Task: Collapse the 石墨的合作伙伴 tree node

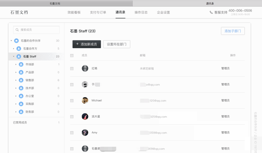Action: (x=11, y=41)
